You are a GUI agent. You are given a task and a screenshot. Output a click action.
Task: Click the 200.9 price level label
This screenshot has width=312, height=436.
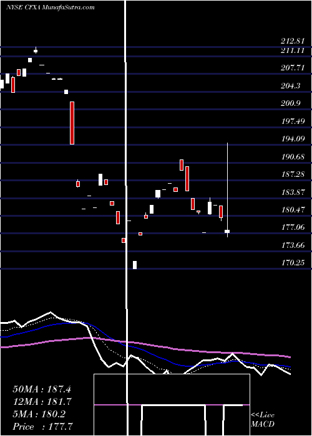pyautogui.click(x=291, y=103)
